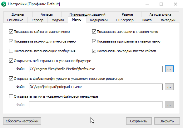Click the Сбросить настройки button
The height and width of the screenshot is (128, 183).
click(22, 121)
